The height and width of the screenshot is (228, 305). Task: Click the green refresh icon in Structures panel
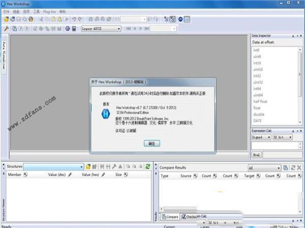point(148,166)
